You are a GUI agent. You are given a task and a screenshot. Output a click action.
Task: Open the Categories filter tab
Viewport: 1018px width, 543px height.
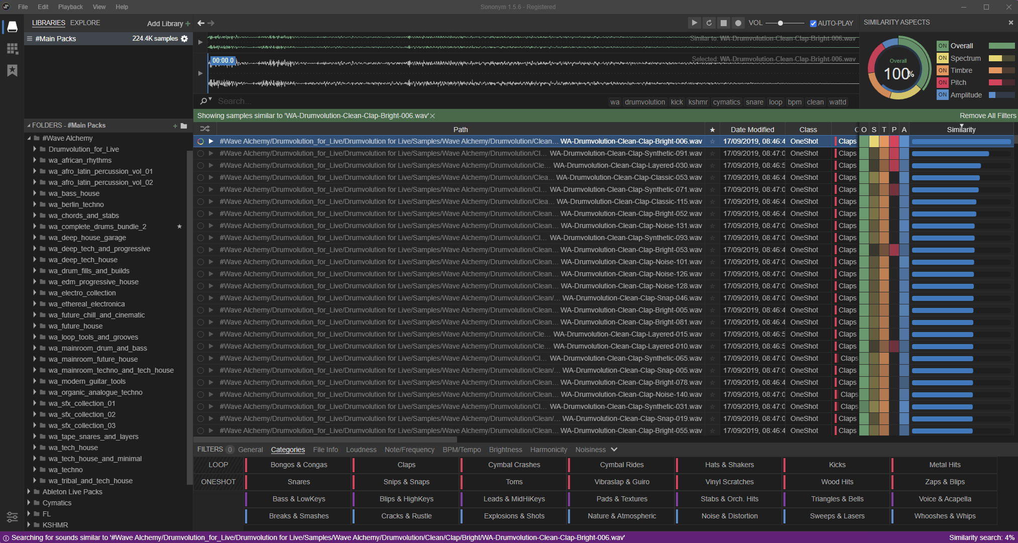click(288, 450)
